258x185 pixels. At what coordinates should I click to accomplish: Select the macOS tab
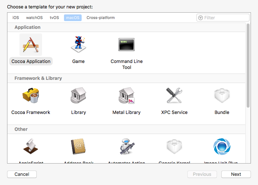[73, 18]
